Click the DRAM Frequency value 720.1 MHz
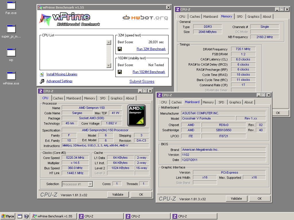294x220 pixels. pos(243,49)
